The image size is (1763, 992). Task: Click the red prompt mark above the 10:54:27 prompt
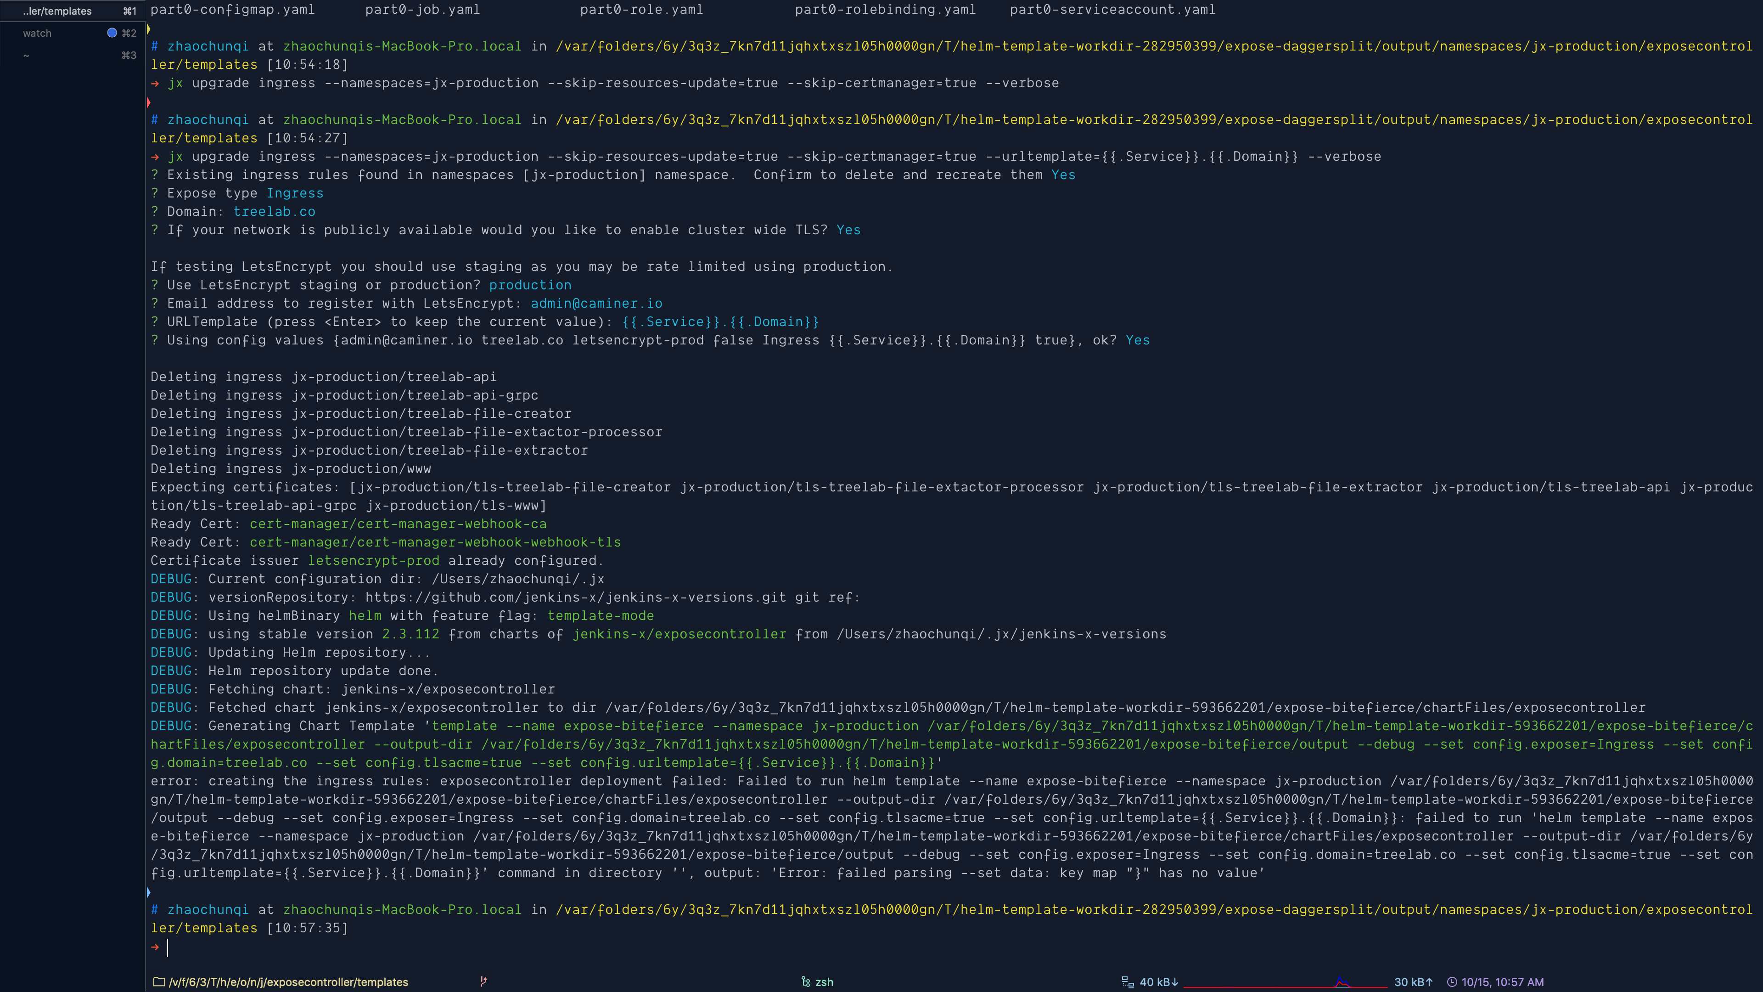click(148, 103)
